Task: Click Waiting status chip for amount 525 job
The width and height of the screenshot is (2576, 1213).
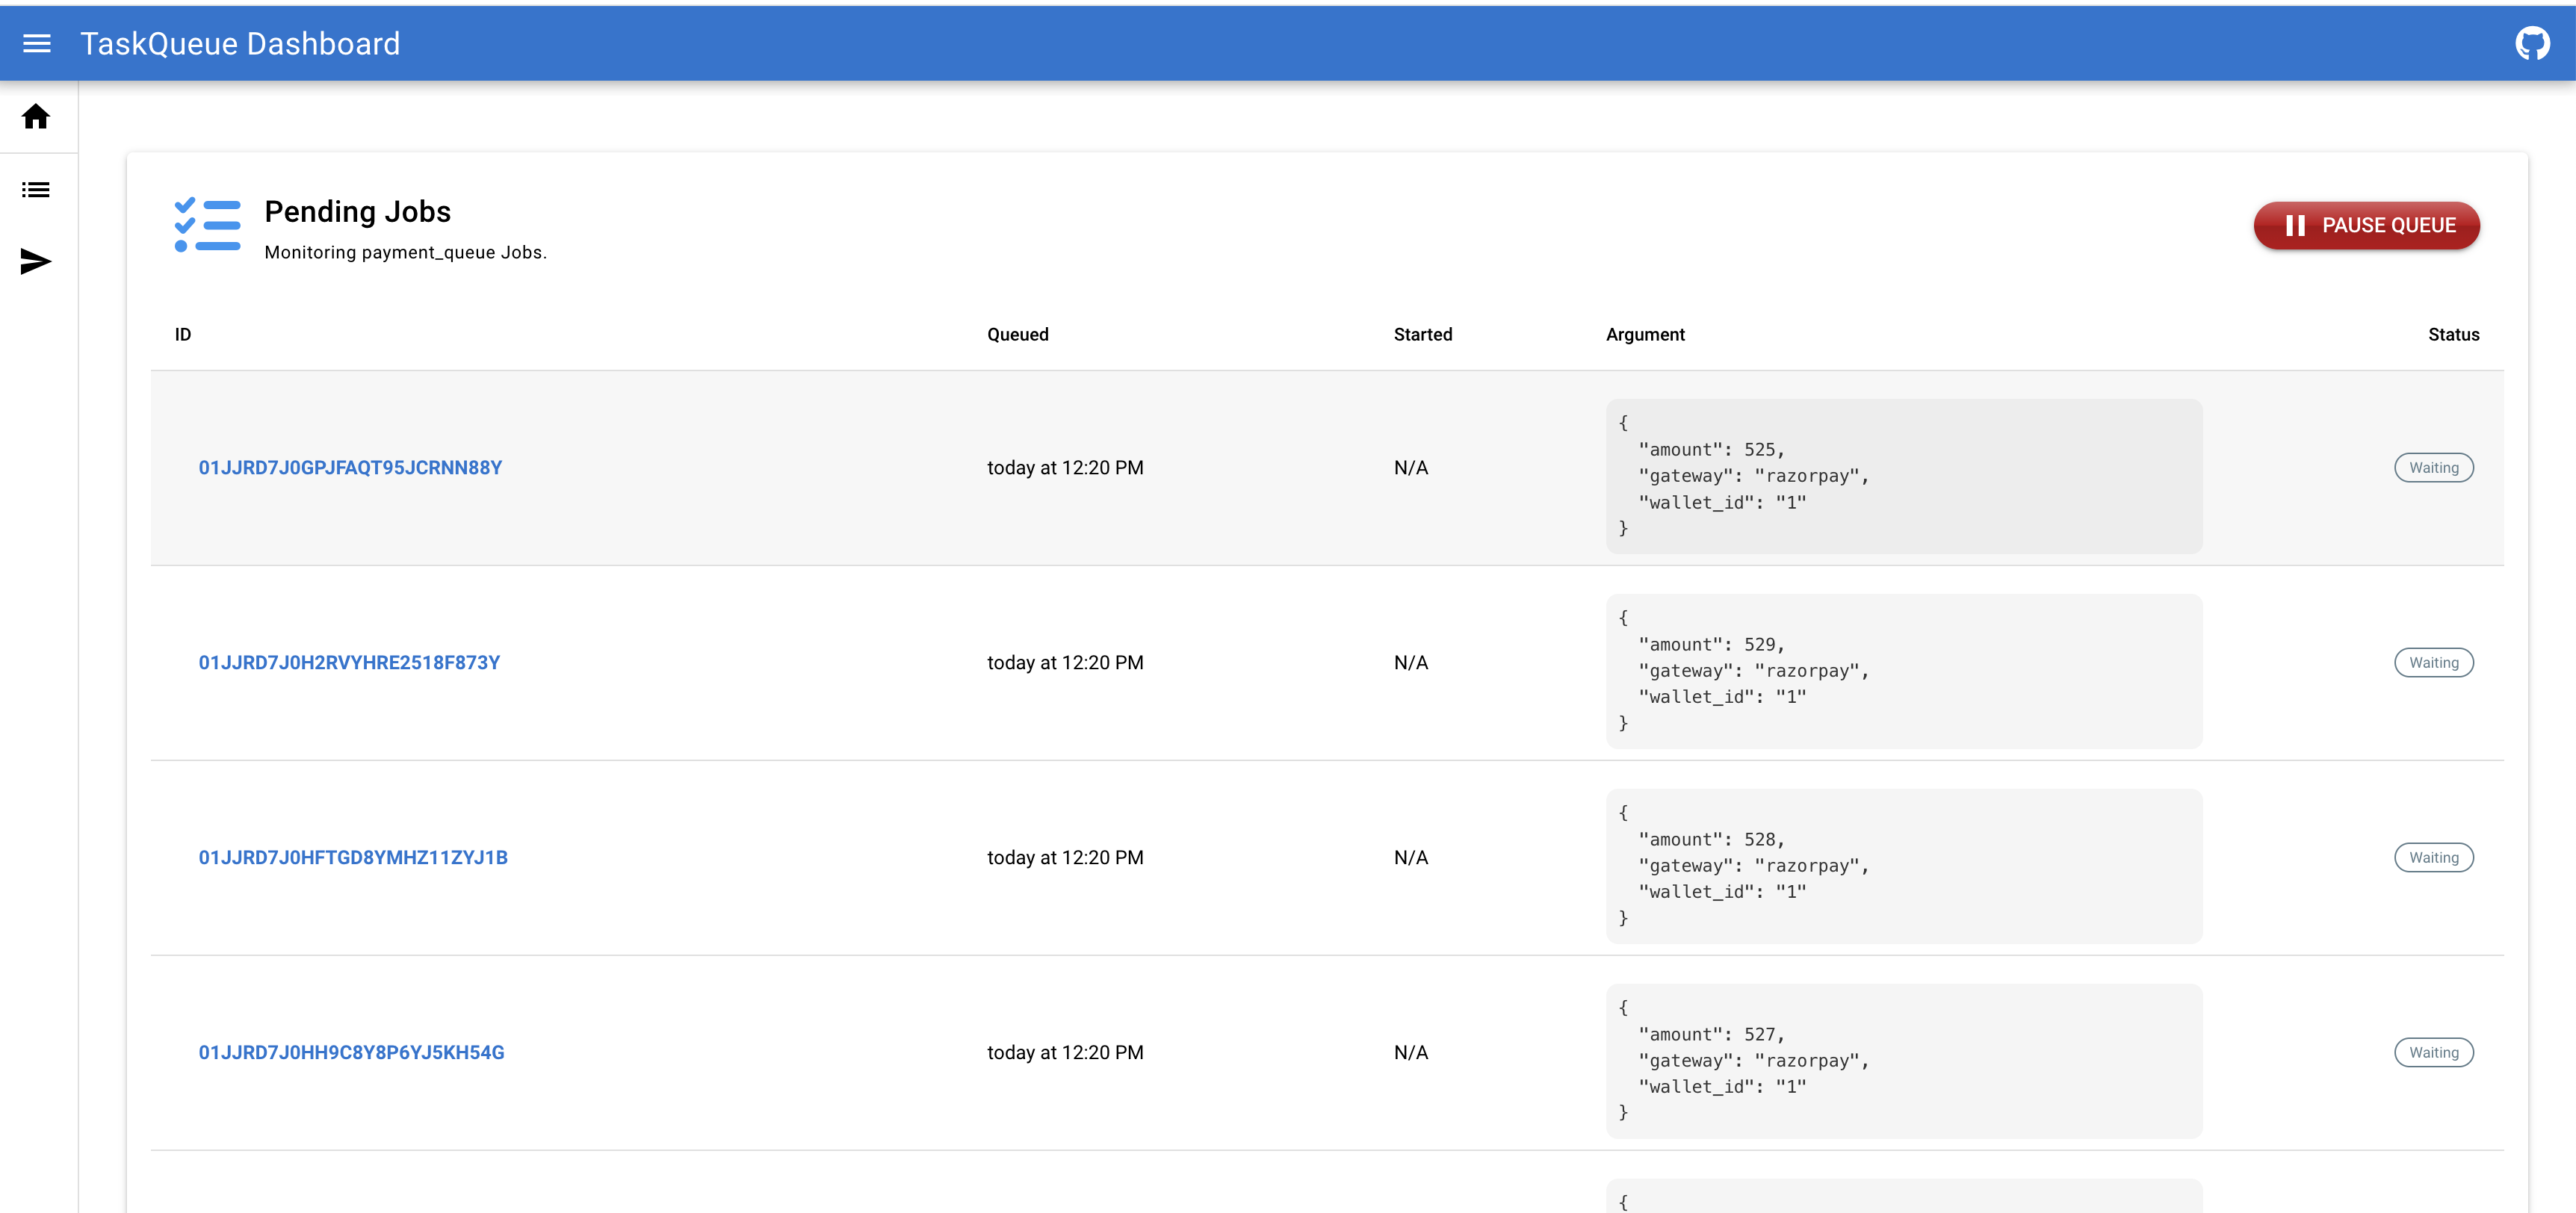Action: point(2432,468)
